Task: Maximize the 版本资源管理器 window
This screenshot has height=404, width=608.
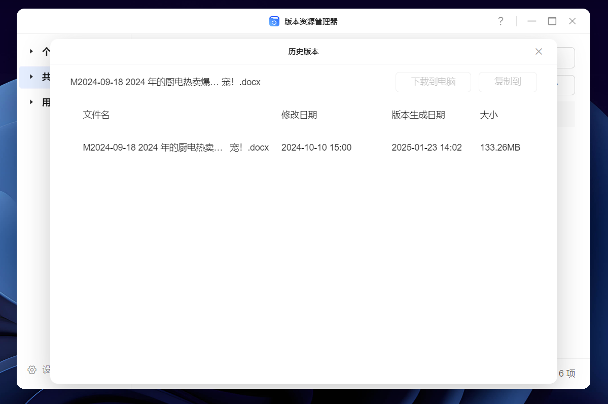Action: 552,21
